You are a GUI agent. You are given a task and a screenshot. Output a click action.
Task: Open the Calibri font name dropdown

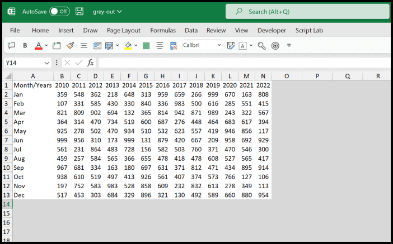tap(202, 45)
